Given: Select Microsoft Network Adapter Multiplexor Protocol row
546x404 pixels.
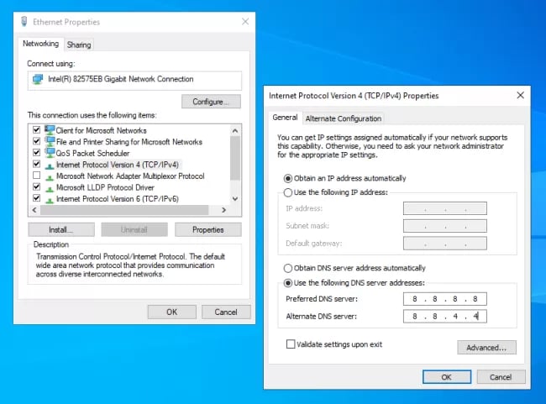Looking at the screenshot, I should (130, 176).
